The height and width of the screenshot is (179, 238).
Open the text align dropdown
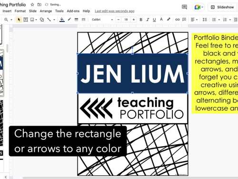(x=194, y=20)
